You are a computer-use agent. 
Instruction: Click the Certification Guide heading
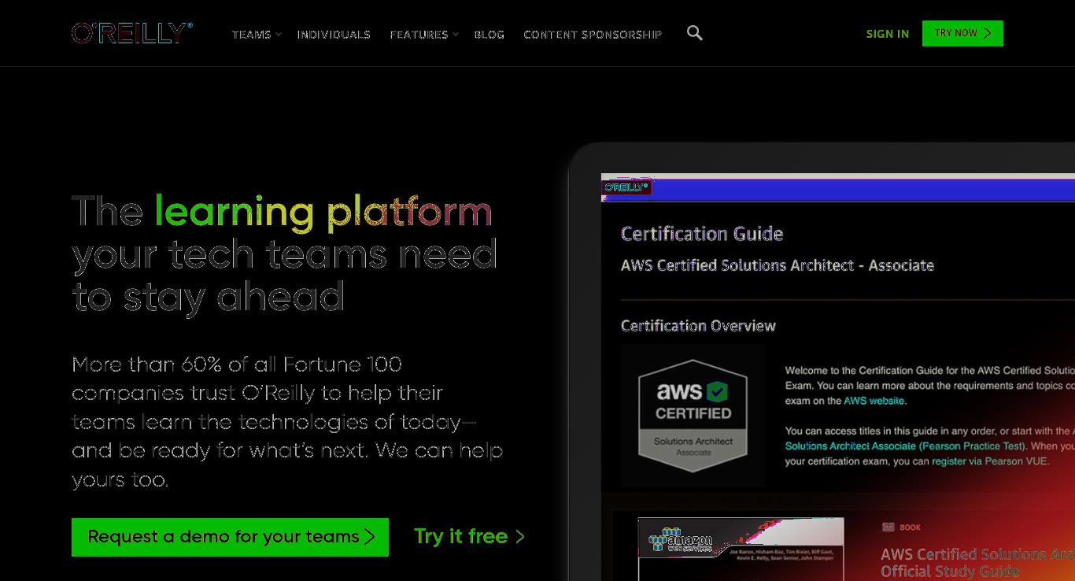[702, 234]
